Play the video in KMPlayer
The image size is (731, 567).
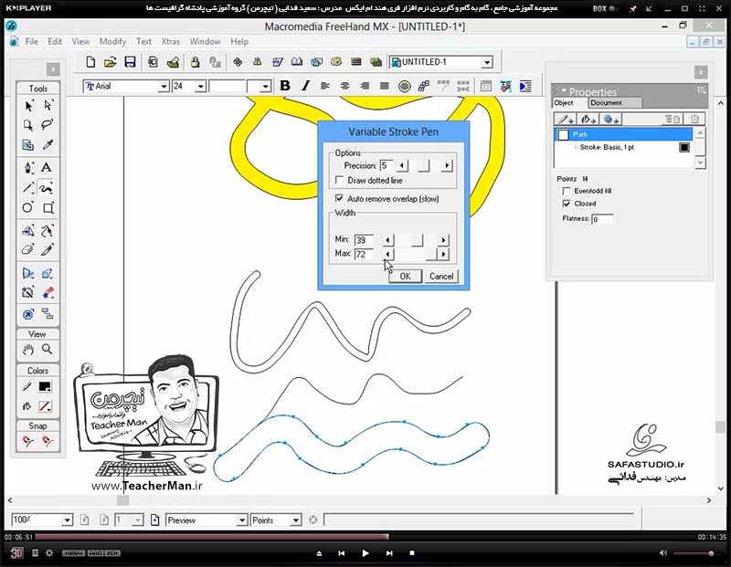tap(365, 553)
